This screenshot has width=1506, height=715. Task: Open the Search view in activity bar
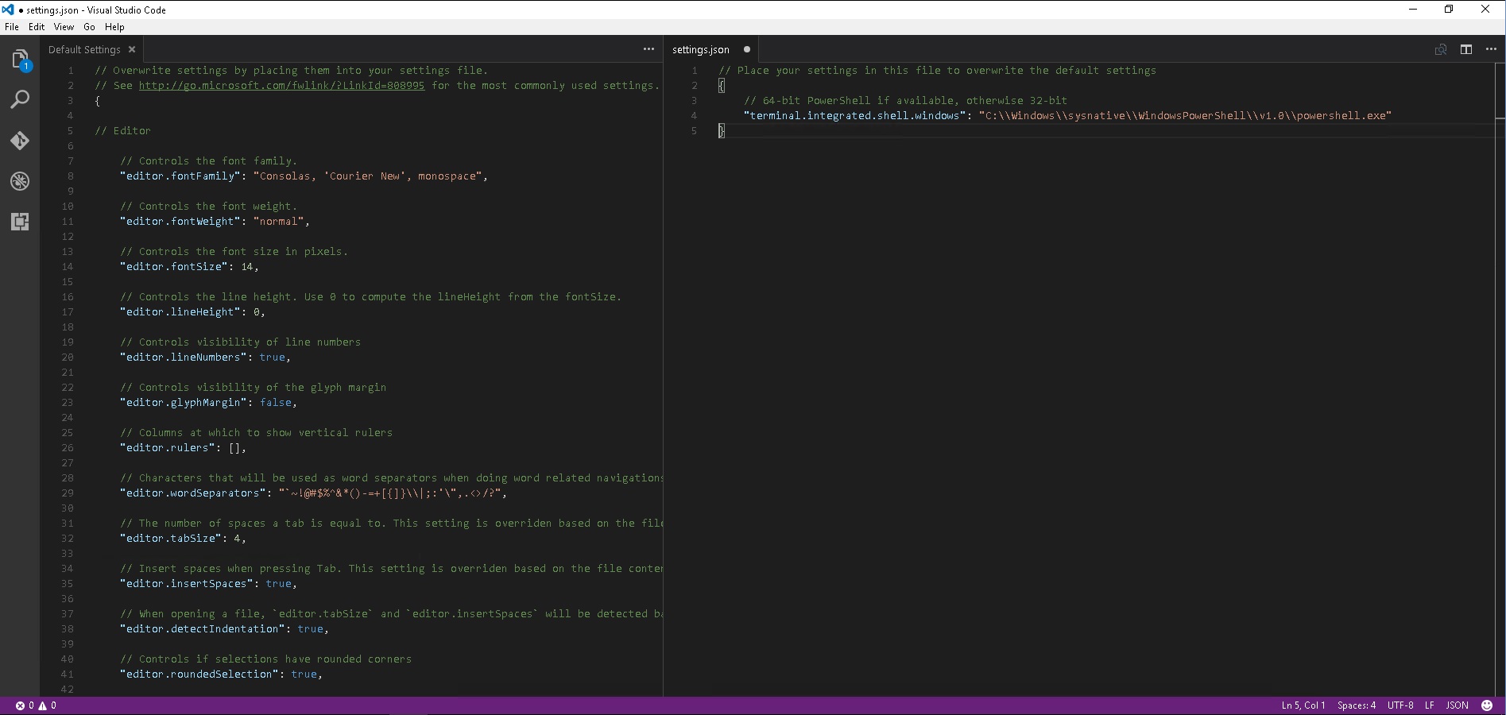click(20, 100)
